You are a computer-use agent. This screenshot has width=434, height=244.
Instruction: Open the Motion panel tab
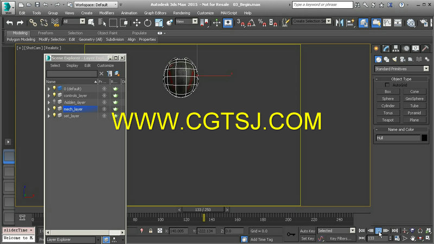pyautogui.click(x=406, y=49)
